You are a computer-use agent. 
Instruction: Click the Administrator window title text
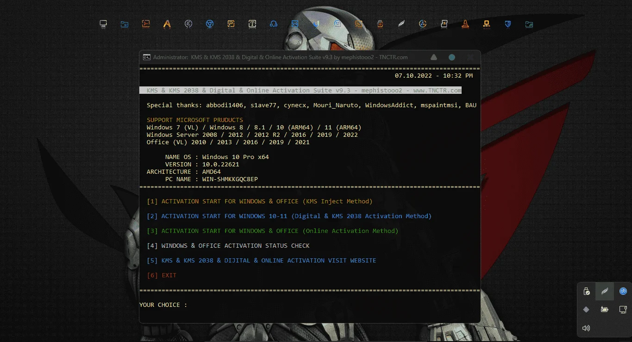(281, 57)
